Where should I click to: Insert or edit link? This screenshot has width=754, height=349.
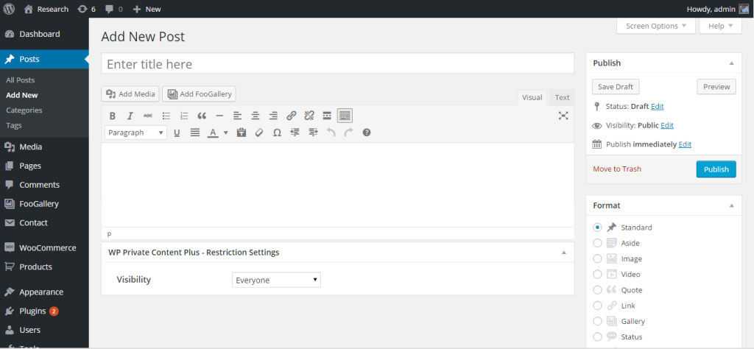tap(292, 116)
